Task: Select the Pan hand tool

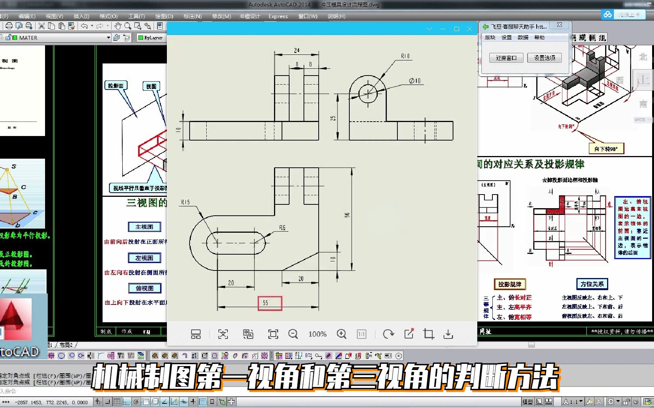Action: [118, 26]
